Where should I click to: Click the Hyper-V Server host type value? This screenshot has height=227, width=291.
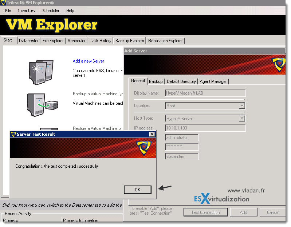[180, 118]
